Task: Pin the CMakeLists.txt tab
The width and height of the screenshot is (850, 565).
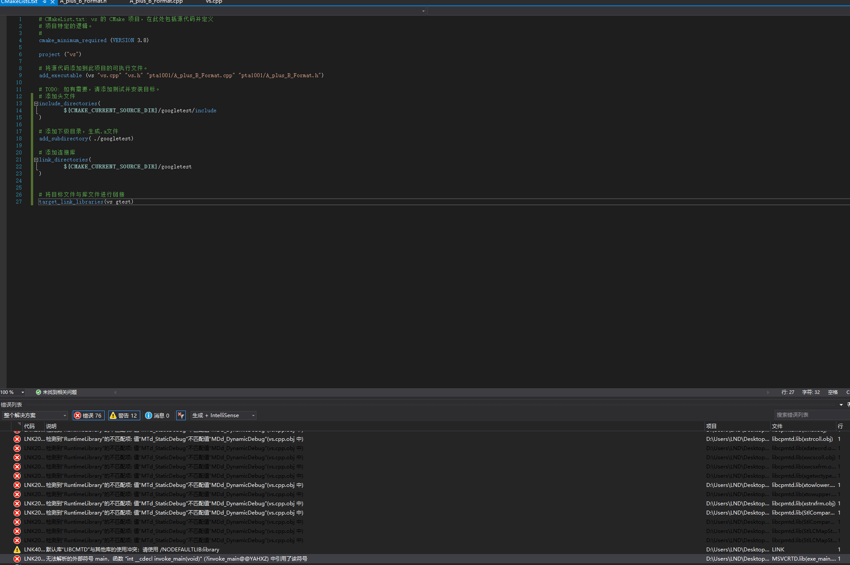Action: pyautogui.click(x=45, y=2)
